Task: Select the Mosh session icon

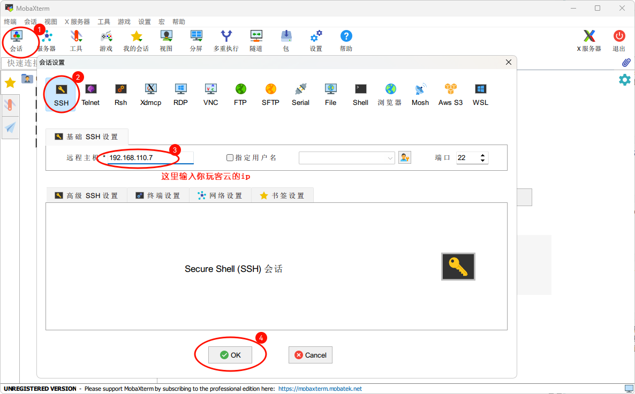Action: click(x=420, y=94)
